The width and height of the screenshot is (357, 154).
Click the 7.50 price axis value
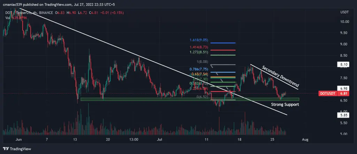[x=344, y=78]
